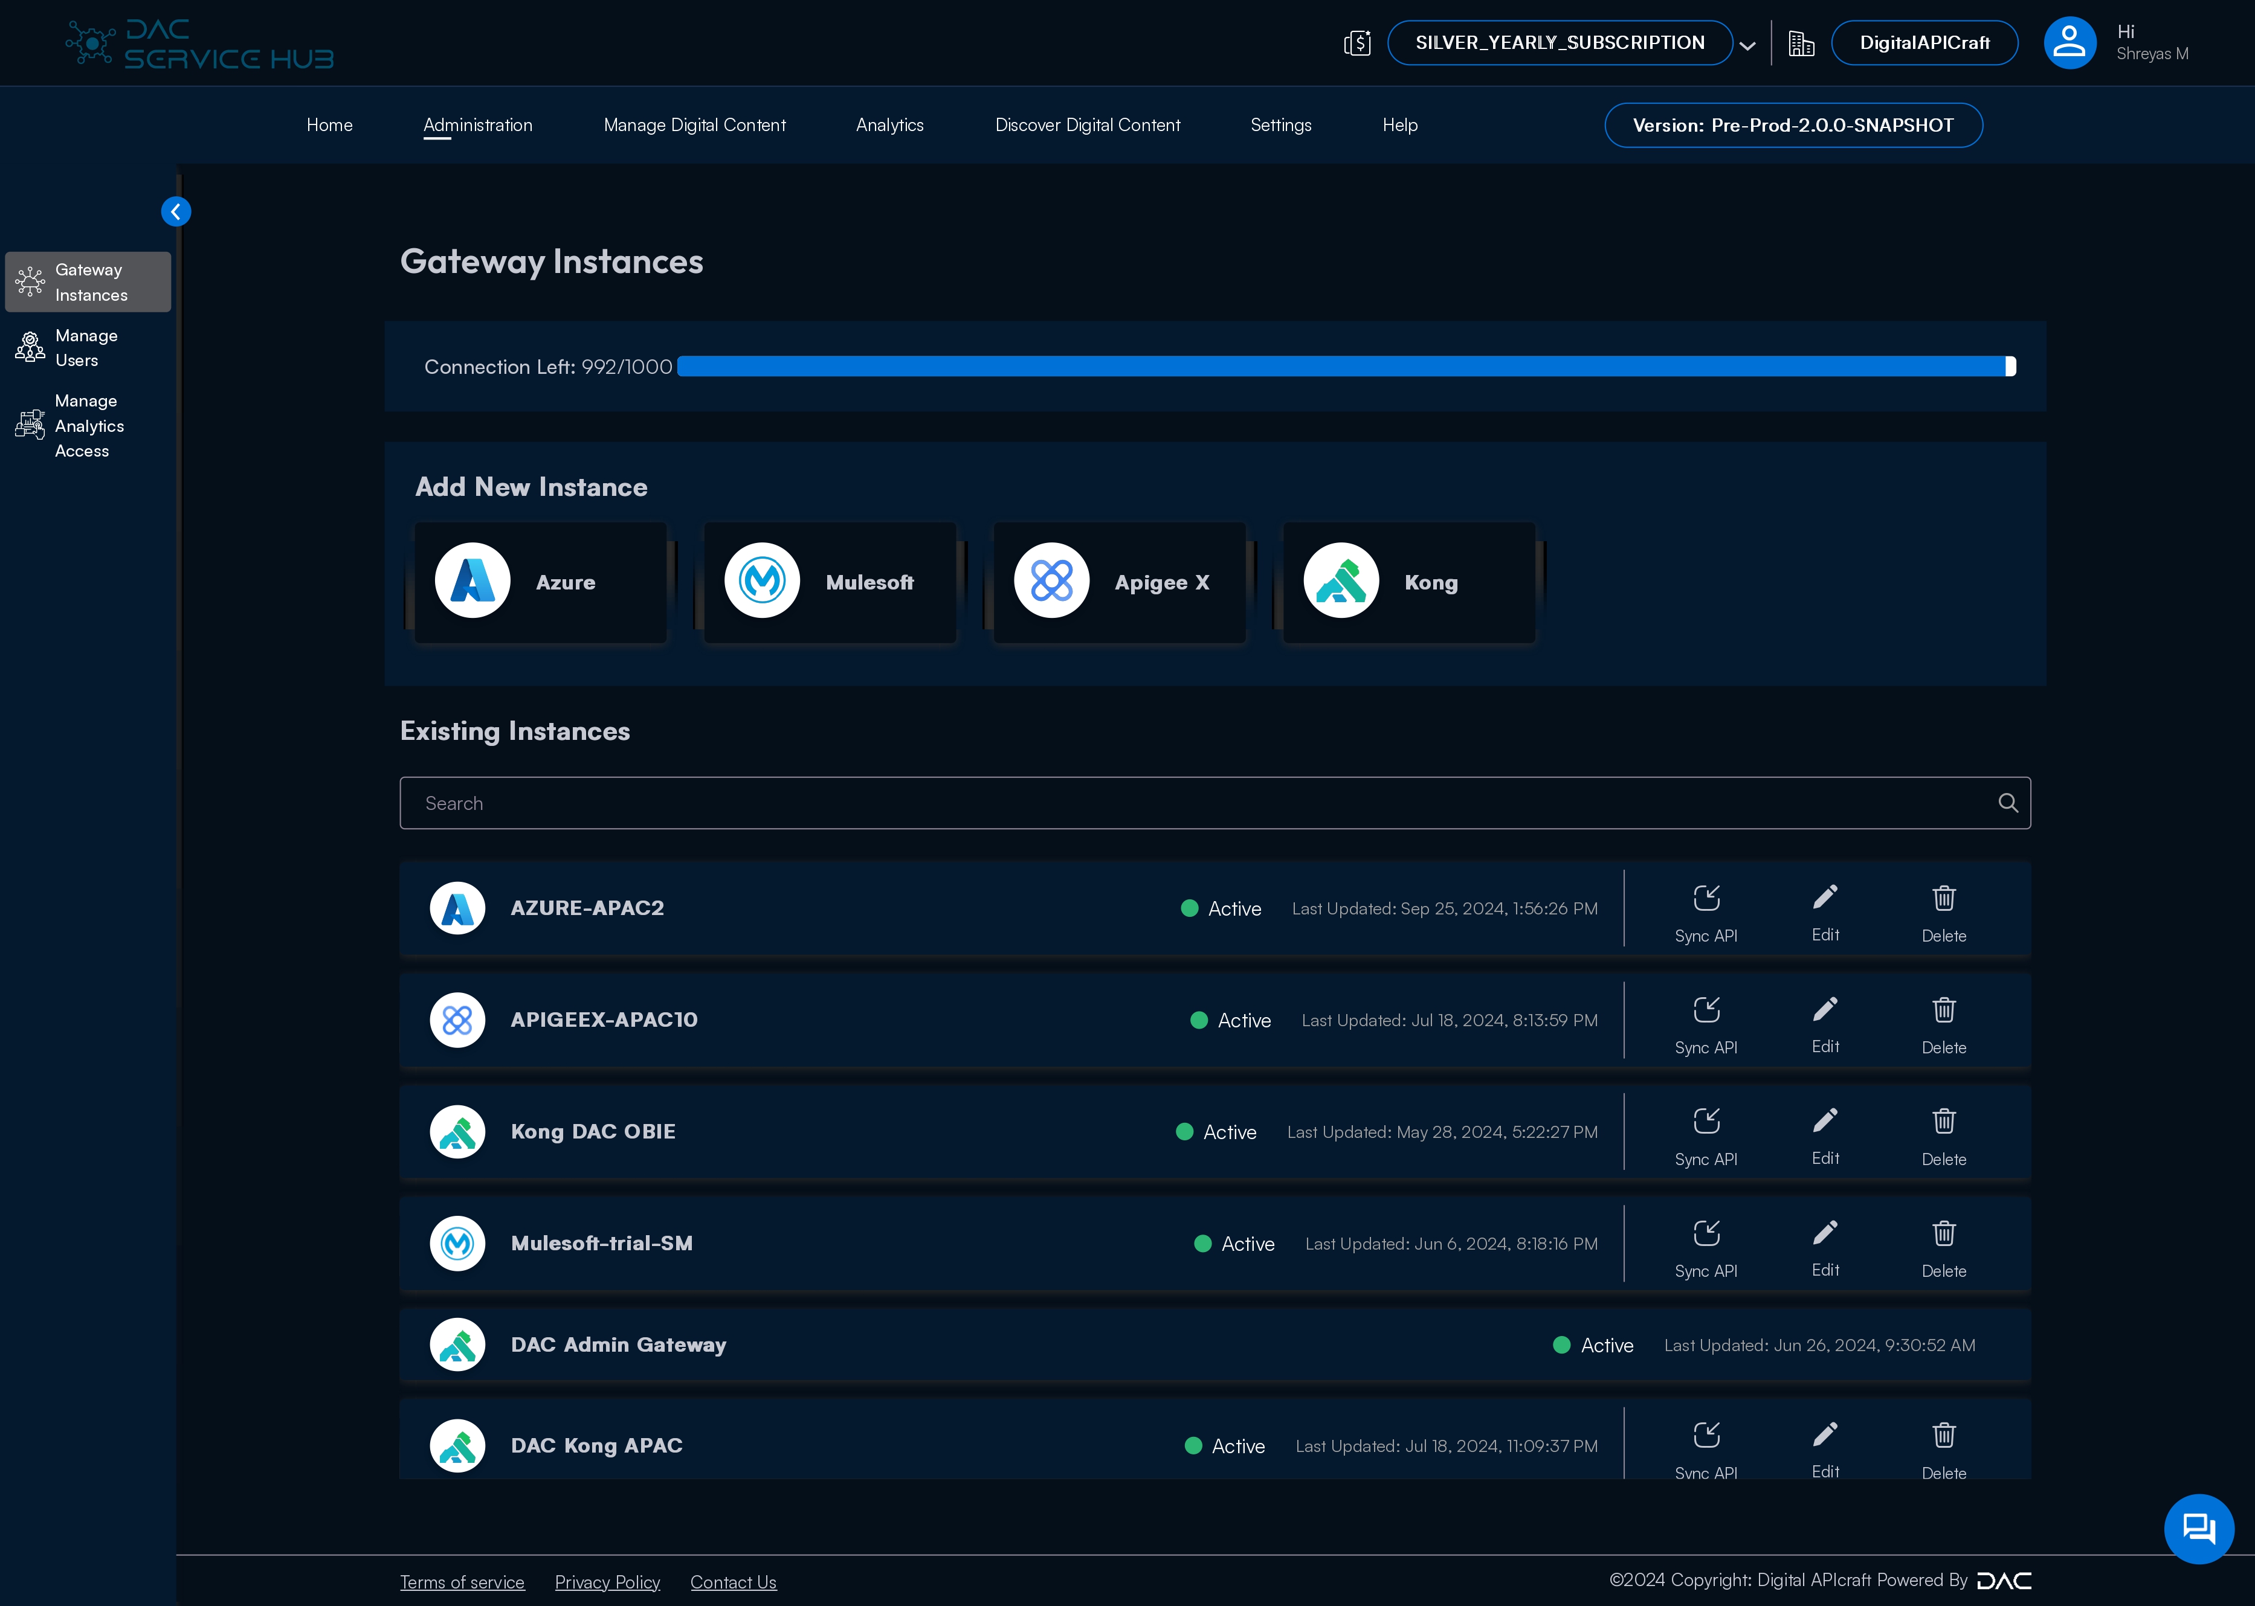
Task: Click the Version Pre-Prod-2.0.0-SNAPSHOT badge
Action: 1793,126
